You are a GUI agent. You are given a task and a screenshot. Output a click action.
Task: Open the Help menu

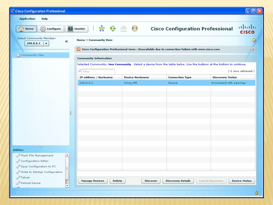click(x=45, y=19)
